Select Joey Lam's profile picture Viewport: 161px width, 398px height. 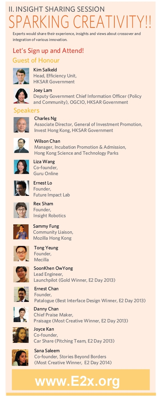pos(21,96)
